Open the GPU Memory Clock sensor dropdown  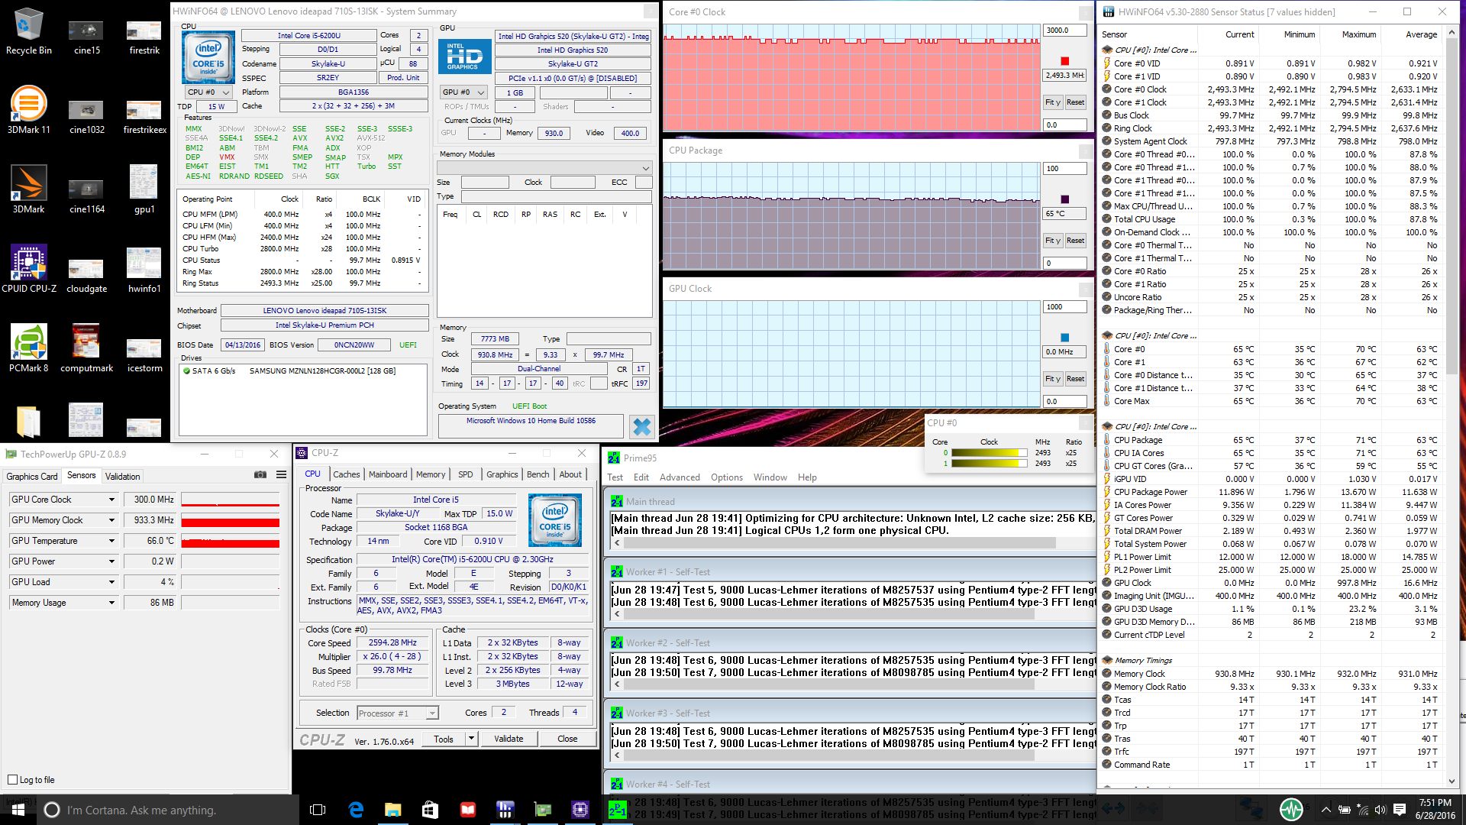[x=111, y=520]
